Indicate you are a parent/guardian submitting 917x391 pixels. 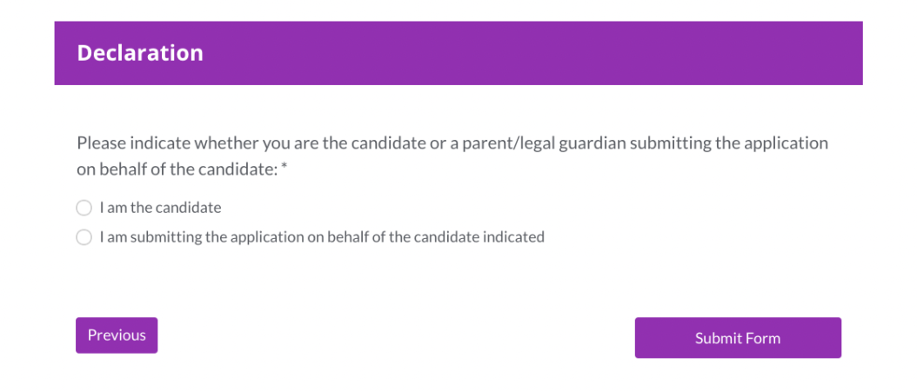pyautogui.click(x=84, y=237)
